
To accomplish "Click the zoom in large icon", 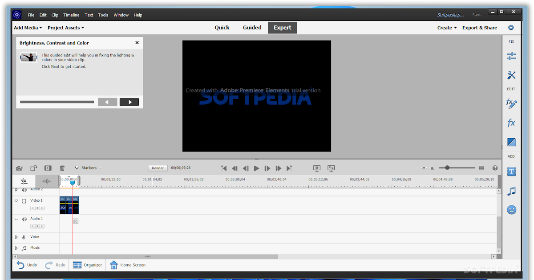I will 481,168.
